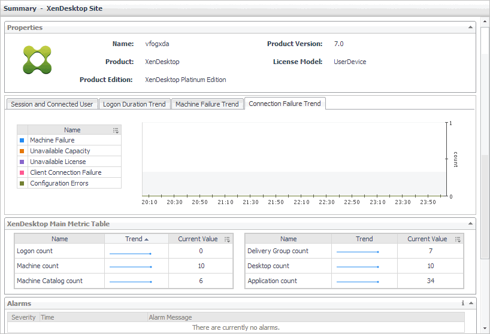Click the Application count value 34

click(431, 281)
